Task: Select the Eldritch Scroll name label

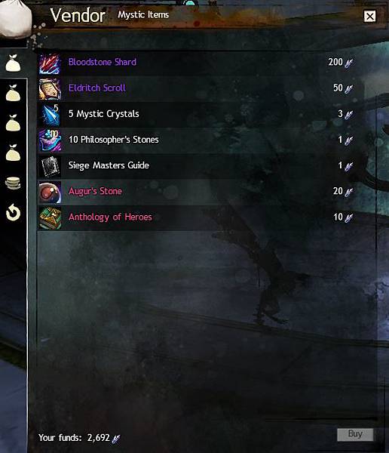Action: (x=97, y=88)
